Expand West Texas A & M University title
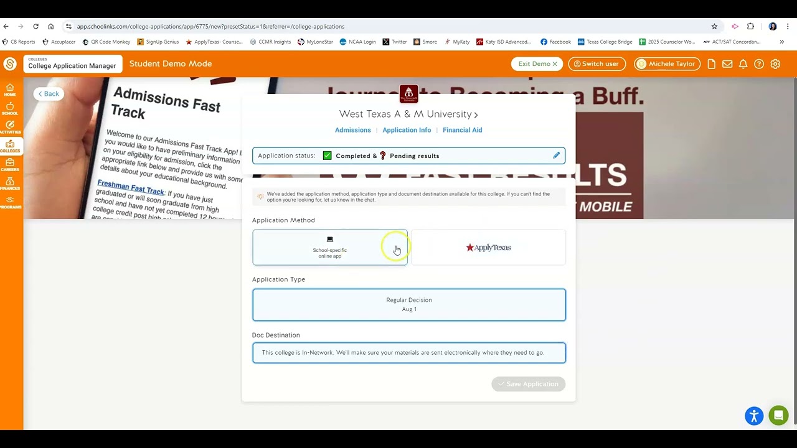 pyautogui.click(x=408, y=114)
